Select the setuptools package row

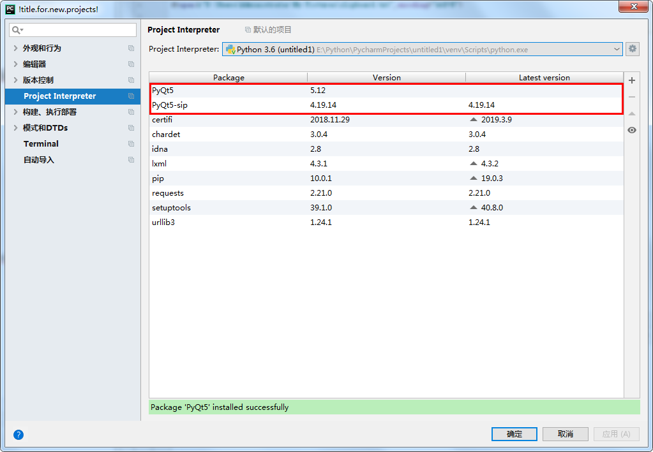point(386,207)
